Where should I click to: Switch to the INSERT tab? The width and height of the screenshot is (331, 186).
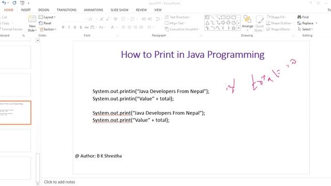point(26,10)
